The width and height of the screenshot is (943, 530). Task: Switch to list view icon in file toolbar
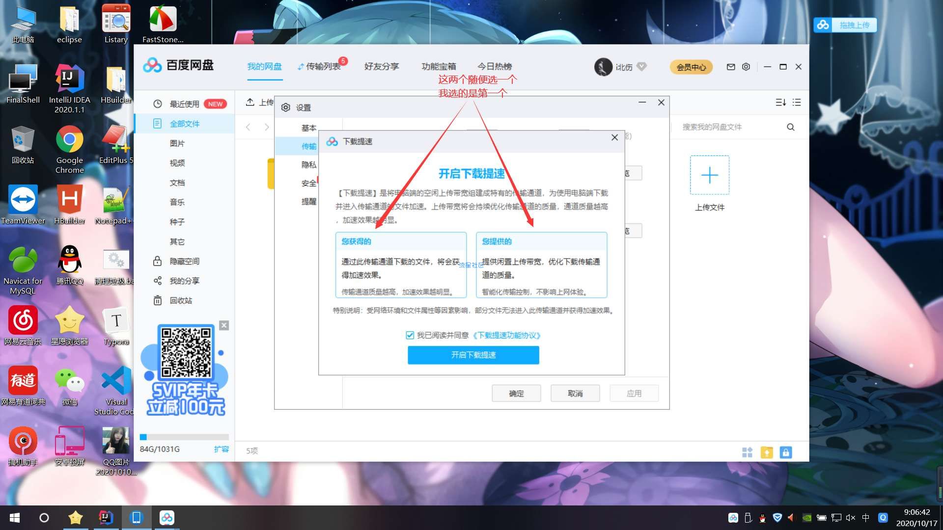coord(797,102)
